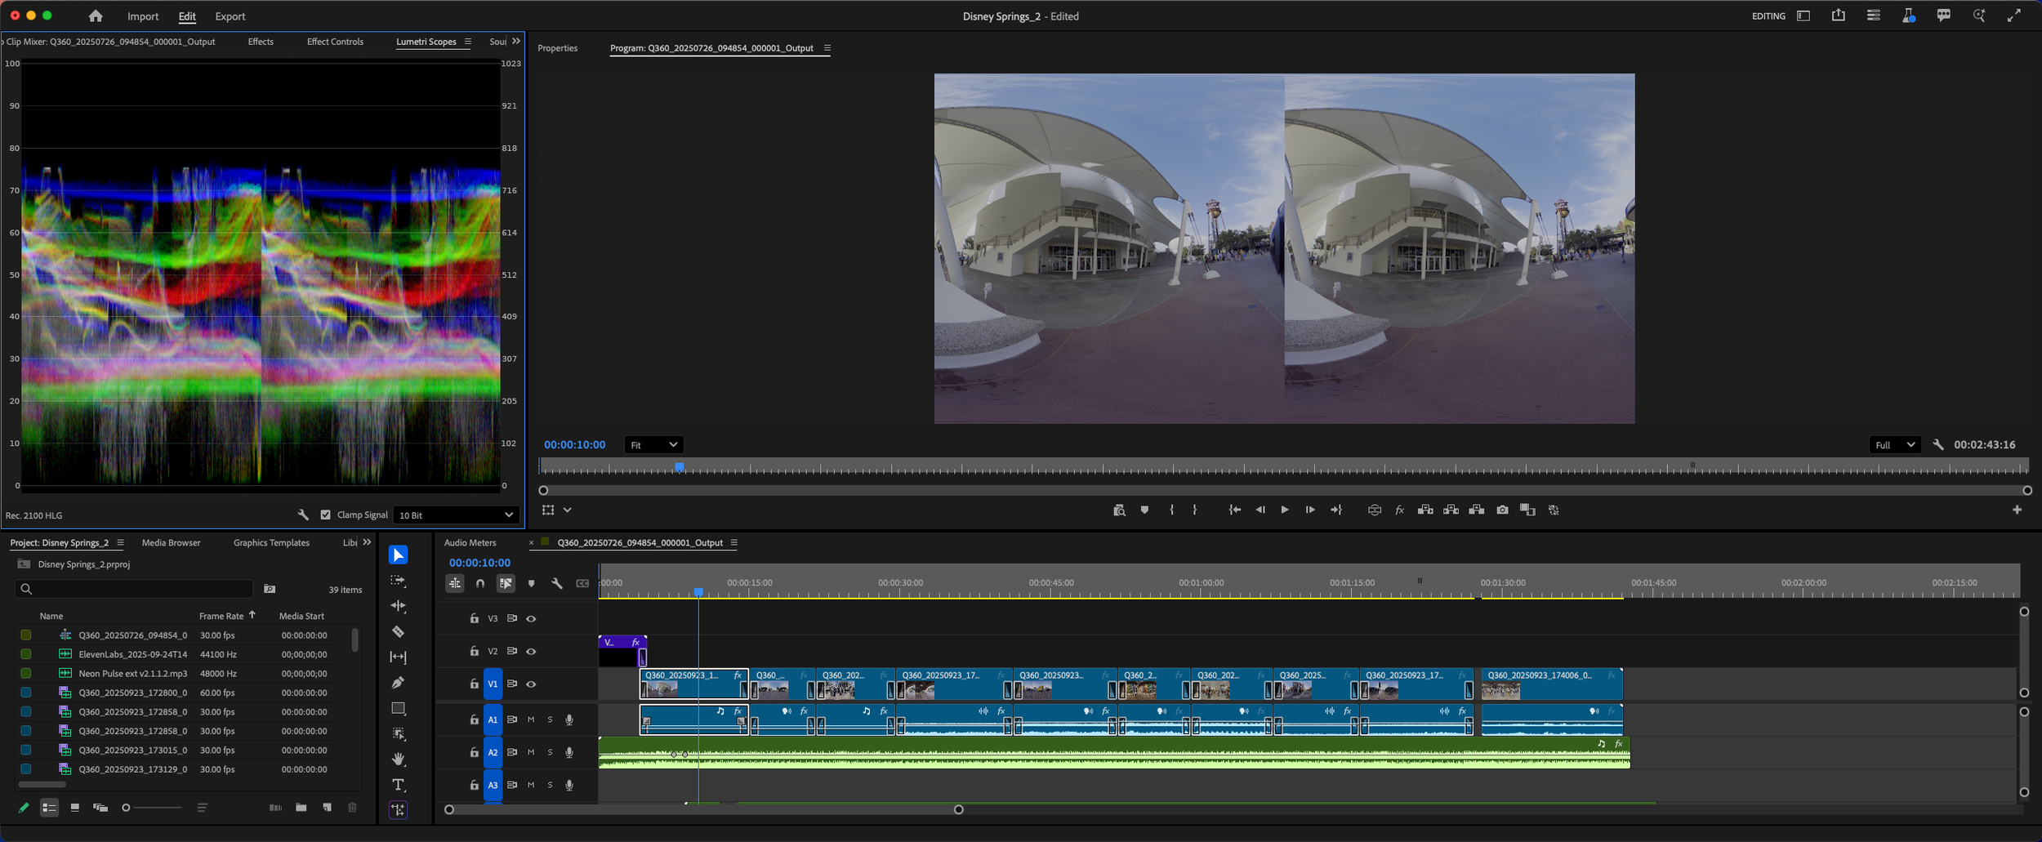Open the Full playback resolution dropdown
This screenshot has height=842, width=2042.
[1893, 444]
